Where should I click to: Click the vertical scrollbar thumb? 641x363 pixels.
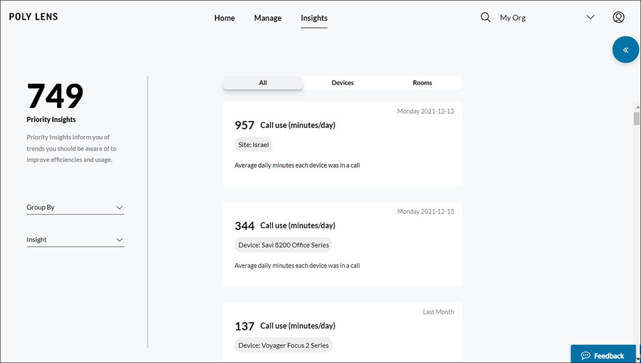637,118
